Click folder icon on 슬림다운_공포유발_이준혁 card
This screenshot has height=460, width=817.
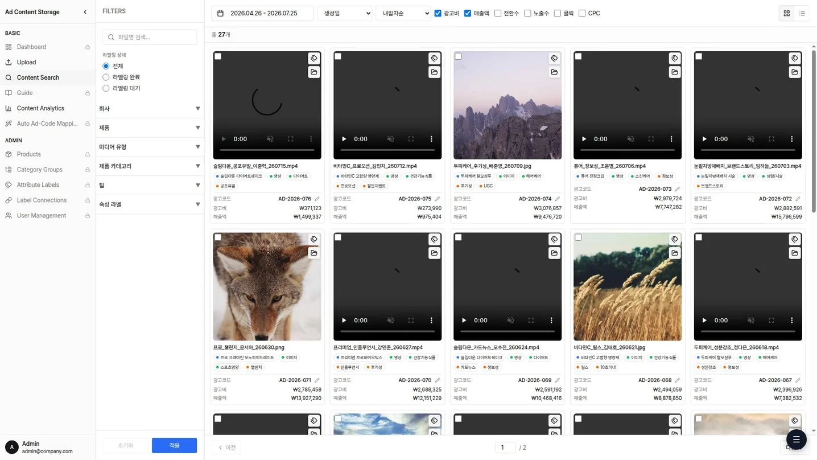314,72
